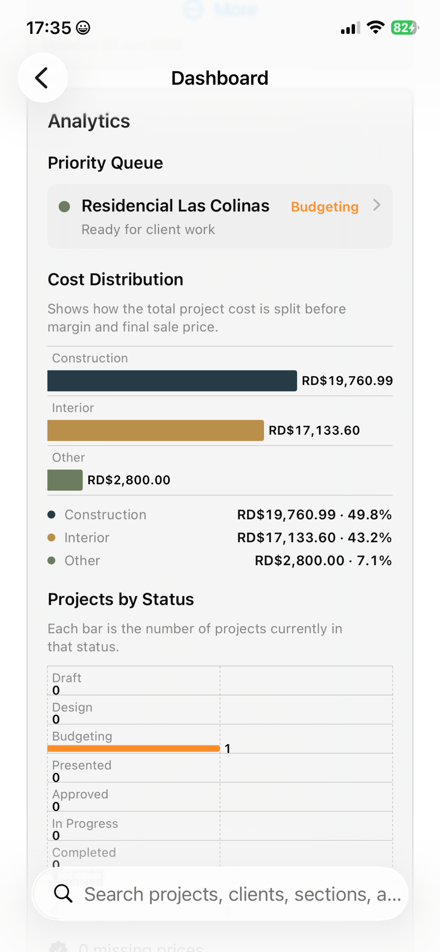
Task: Tap the Construction label above the dark bar
Action: click(90, 358)
